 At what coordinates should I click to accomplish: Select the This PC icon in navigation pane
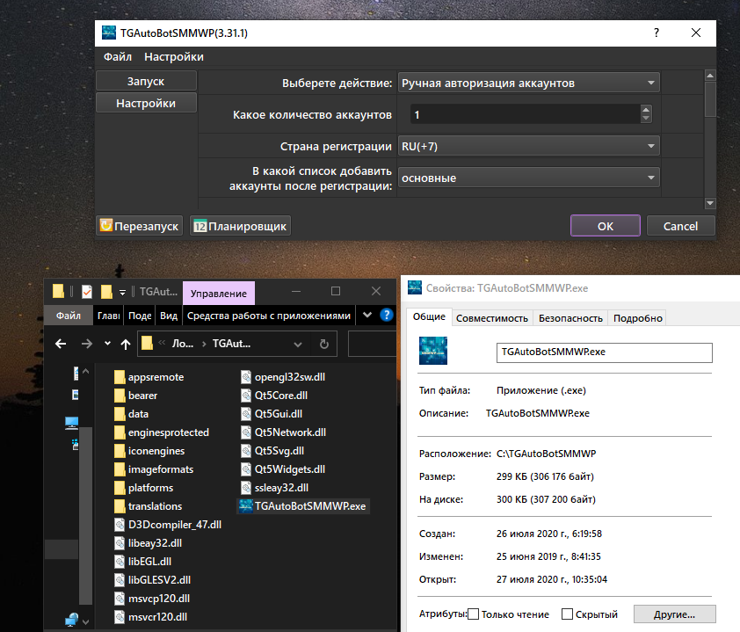[72, 423]
